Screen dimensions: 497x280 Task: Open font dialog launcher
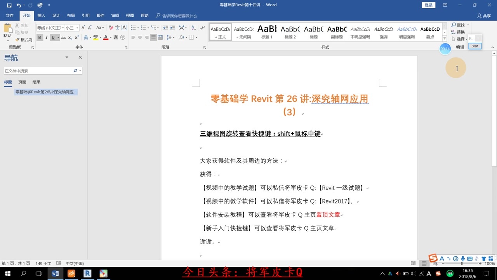point(126,47)
